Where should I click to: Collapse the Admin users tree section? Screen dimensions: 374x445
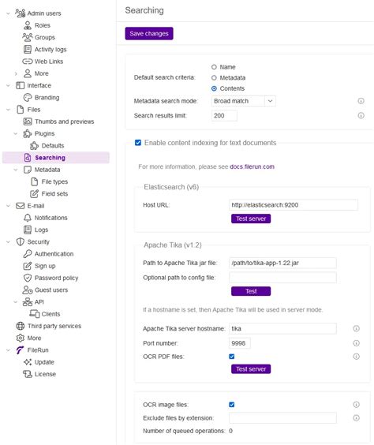8,13
